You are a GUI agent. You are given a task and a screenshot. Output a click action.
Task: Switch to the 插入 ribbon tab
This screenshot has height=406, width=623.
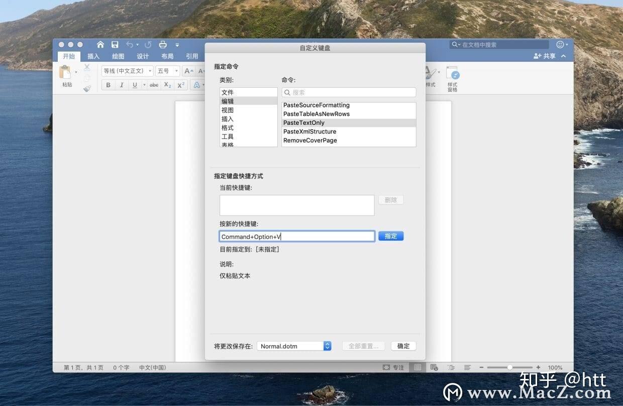(x=93, y=56)
